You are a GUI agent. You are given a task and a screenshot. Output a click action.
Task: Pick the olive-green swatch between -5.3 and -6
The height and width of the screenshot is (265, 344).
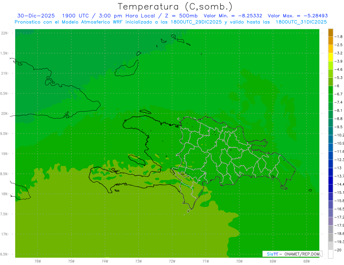pyautogui.click(x=331, y=82)
